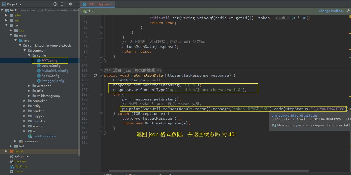Fold the try block at line 108
Screen dimensions: 351x175
tap(101, 94)
